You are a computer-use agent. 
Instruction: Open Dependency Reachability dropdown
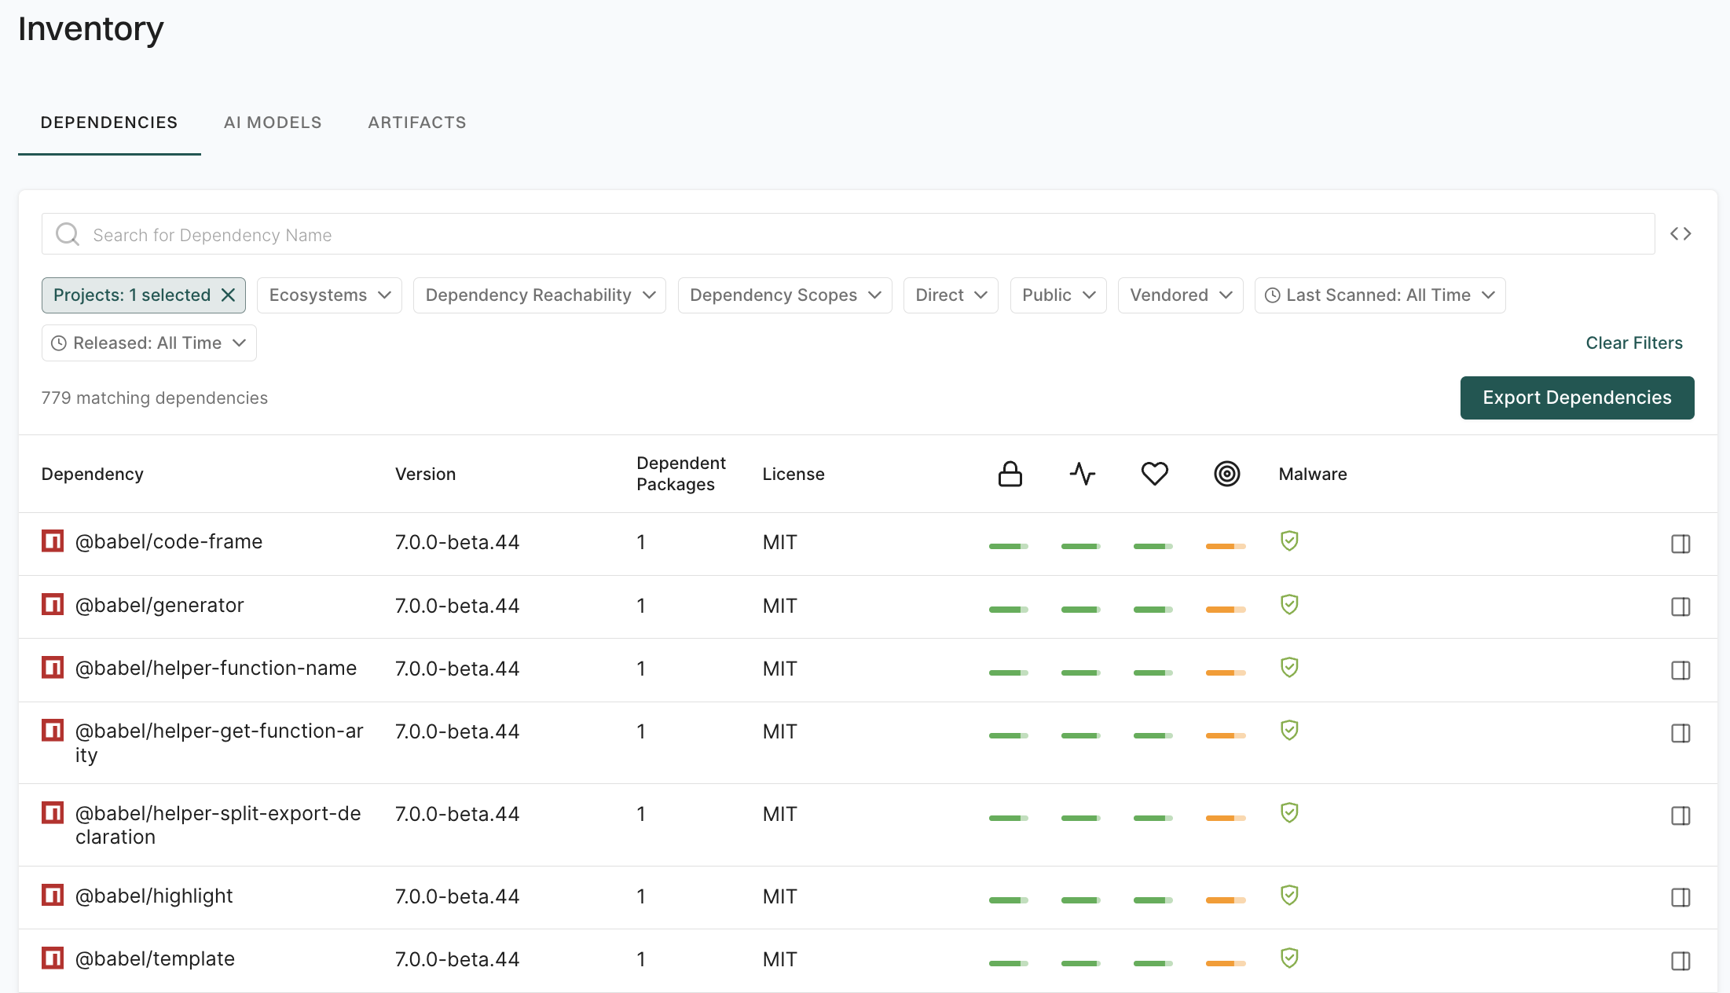click(540, 295)
